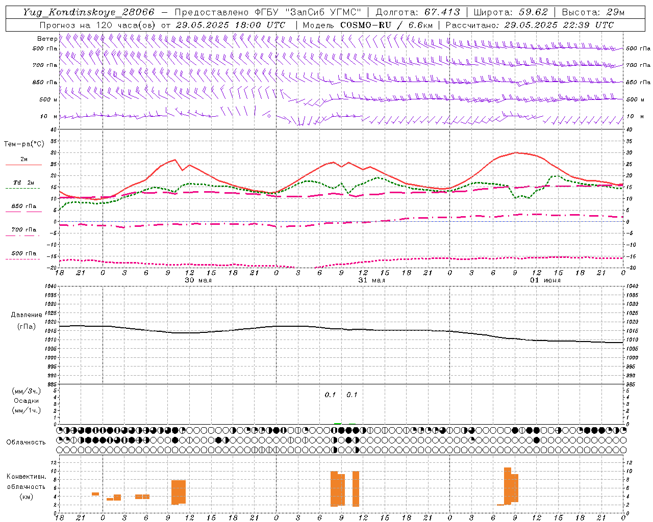Click the station title Yug_Kondinskoye_28066

[89, 12]
